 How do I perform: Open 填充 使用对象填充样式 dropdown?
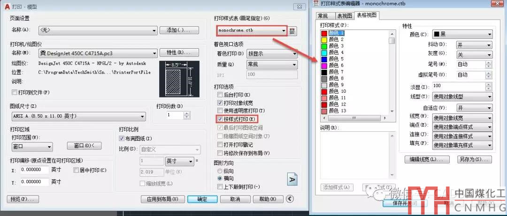462,145
